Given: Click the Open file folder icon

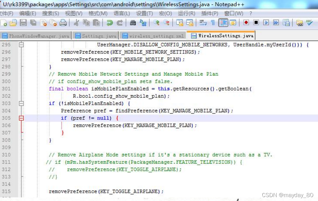Looking at the screenshot, I should [x=13, y=23].
